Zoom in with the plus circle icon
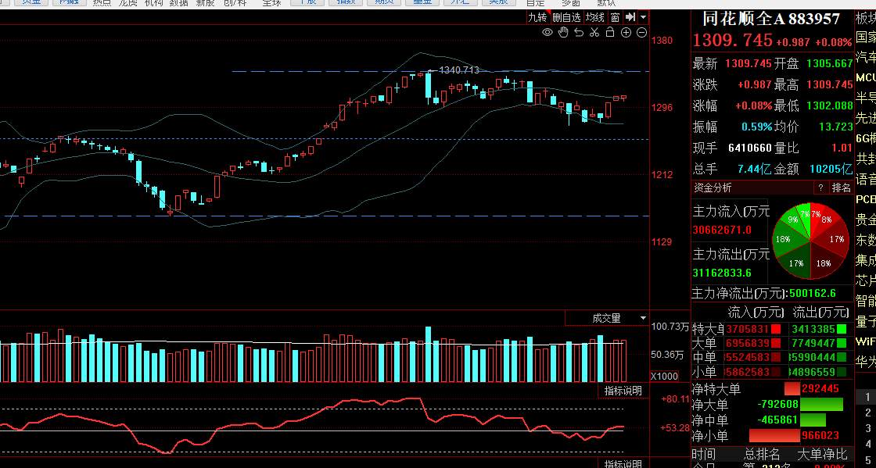This screenshot has height=468, width=876. pos(626,32)
